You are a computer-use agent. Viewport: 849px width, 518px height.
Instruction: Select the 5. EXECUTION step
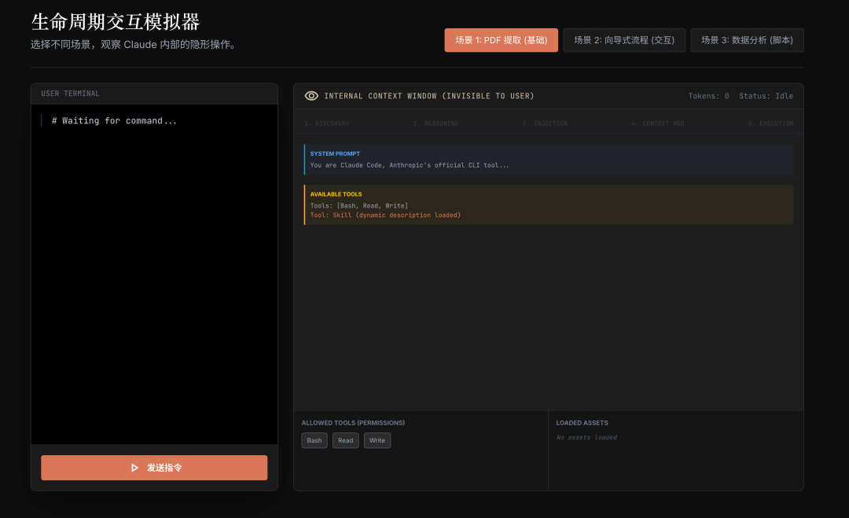770,123
